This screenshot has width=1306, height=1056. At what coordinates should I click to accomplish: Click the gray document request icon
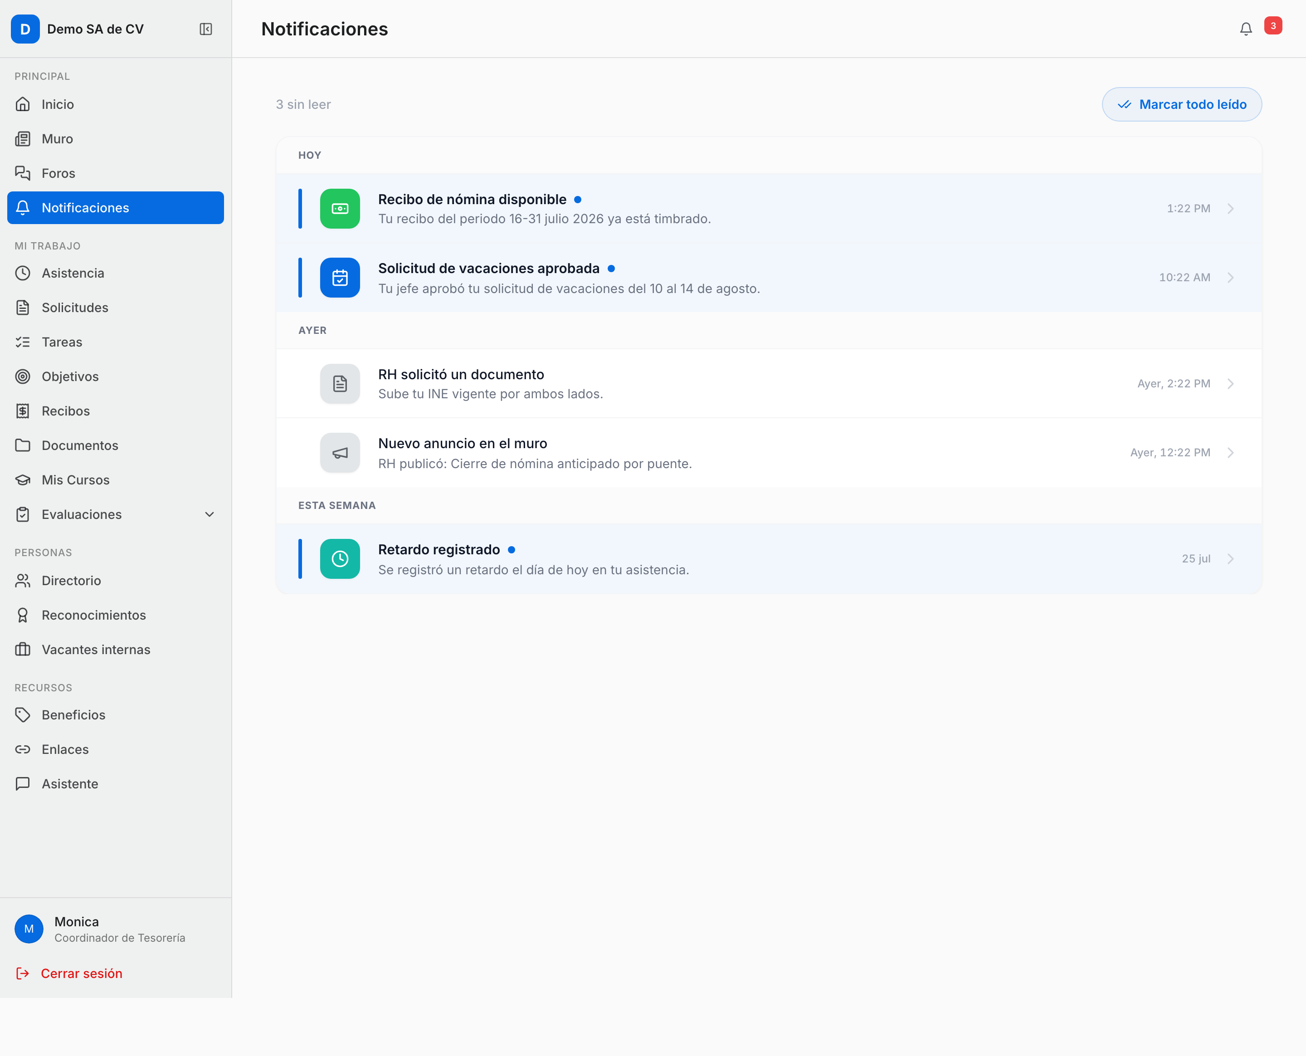click(x=340, y=384)
